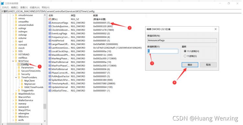Image resolution: width=243 pixels, height=125 pixels.
Task: Click the NtpServer folder icon
Action: (x=22, y=84)
